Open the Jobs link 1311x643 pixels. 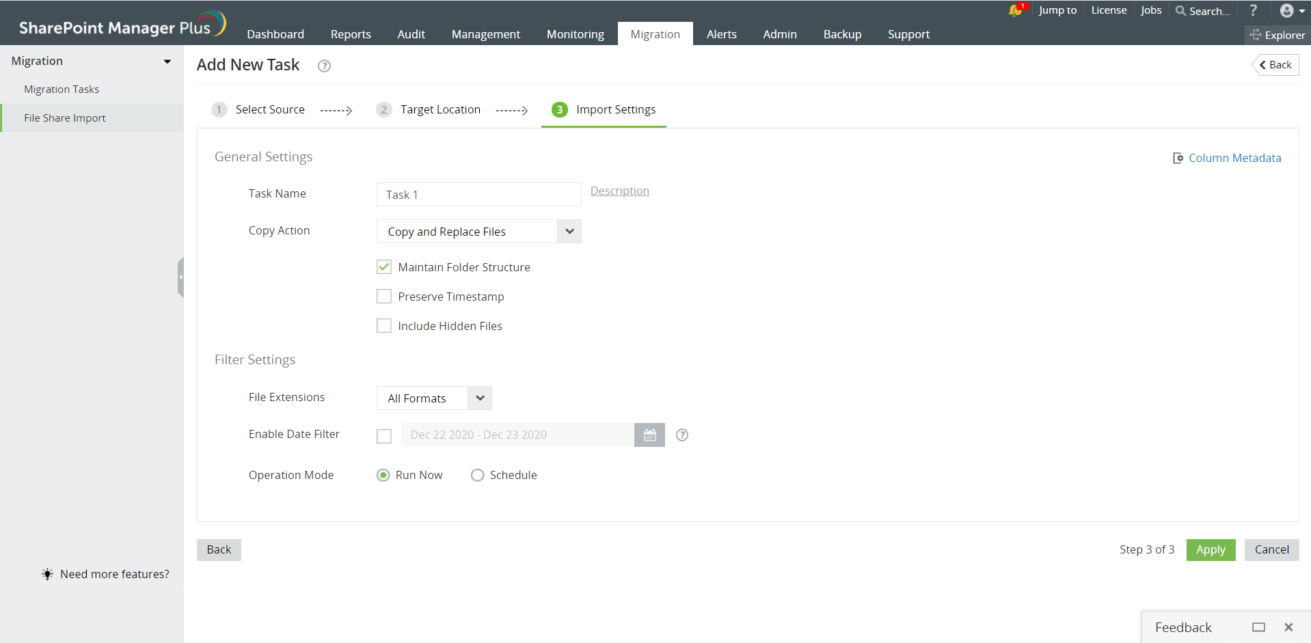click(x=1151, y=10)
